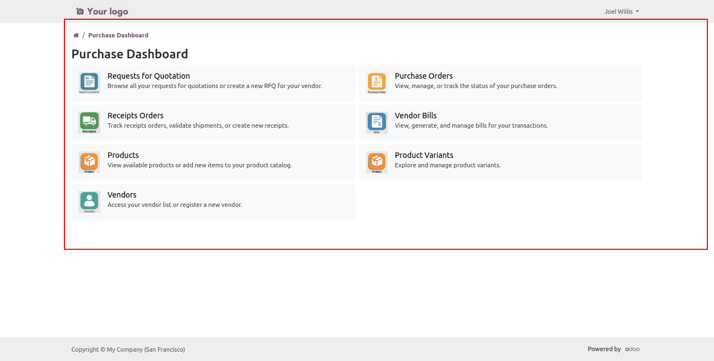Open the Product Variants heading
714x361 pixels.
424,155
